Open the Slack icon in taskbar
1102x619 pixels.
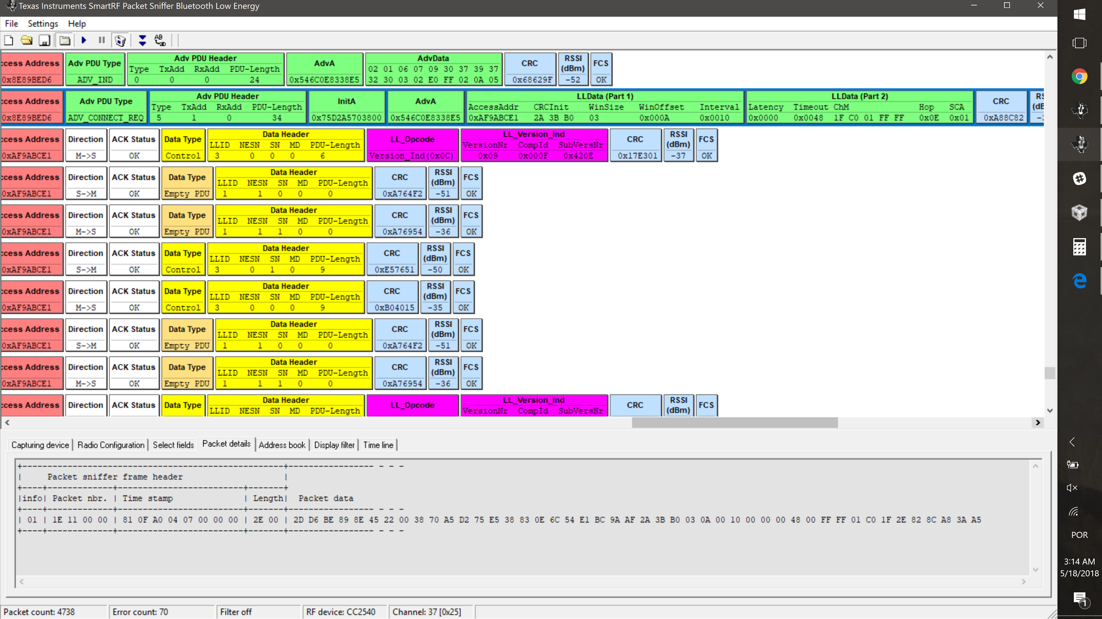tap(1079, 178)
